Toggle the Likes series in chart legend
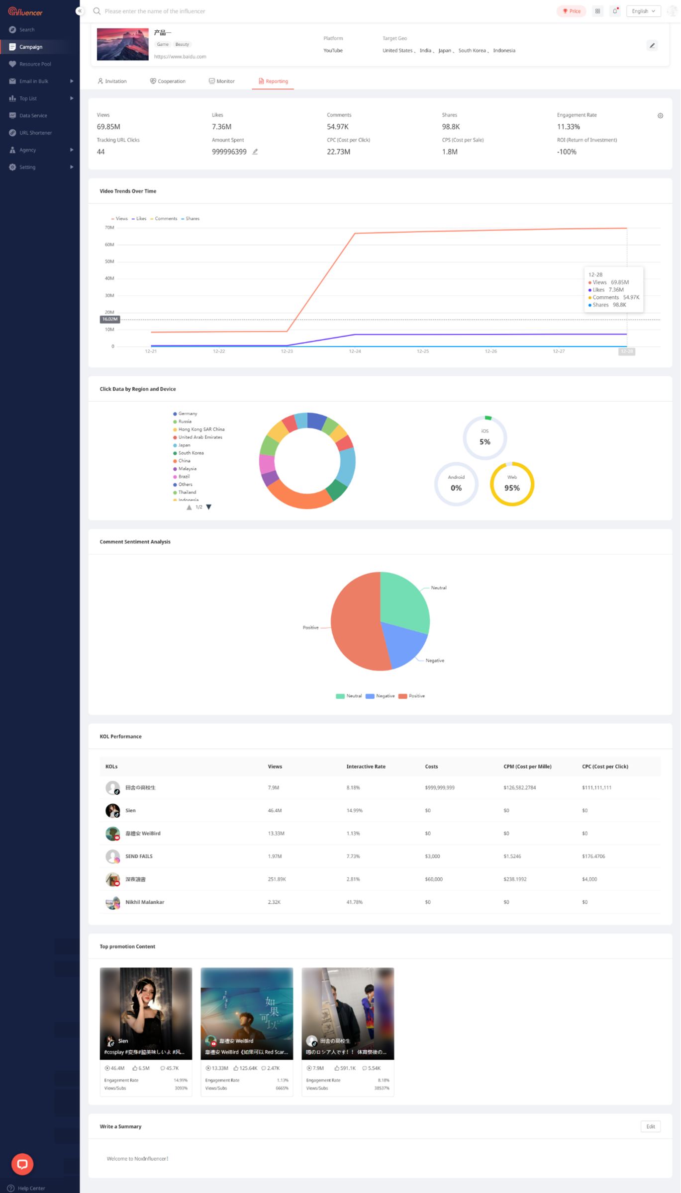This screenshot has width=681, height=1193. pos(139,219)
